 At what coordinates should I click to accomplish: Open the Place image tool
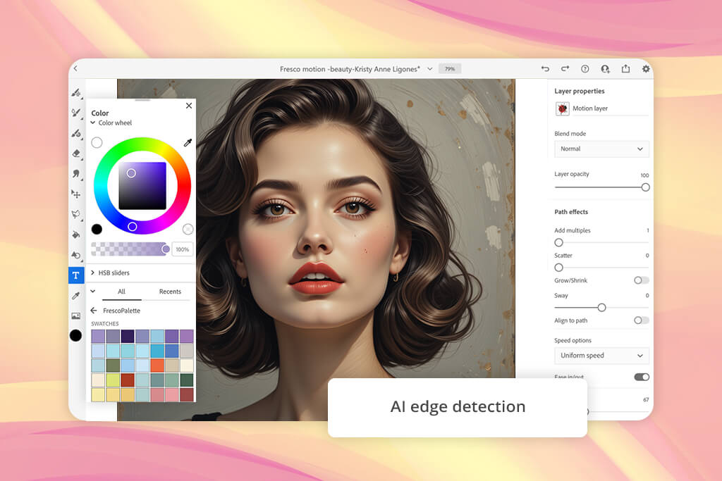coord(76,316)
